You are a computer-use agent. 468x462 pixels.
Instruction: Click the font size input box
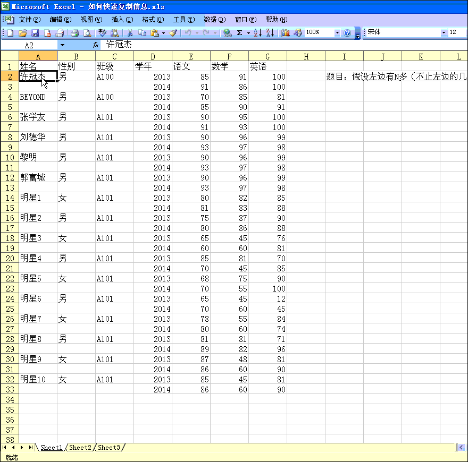[x=457, y=33]
